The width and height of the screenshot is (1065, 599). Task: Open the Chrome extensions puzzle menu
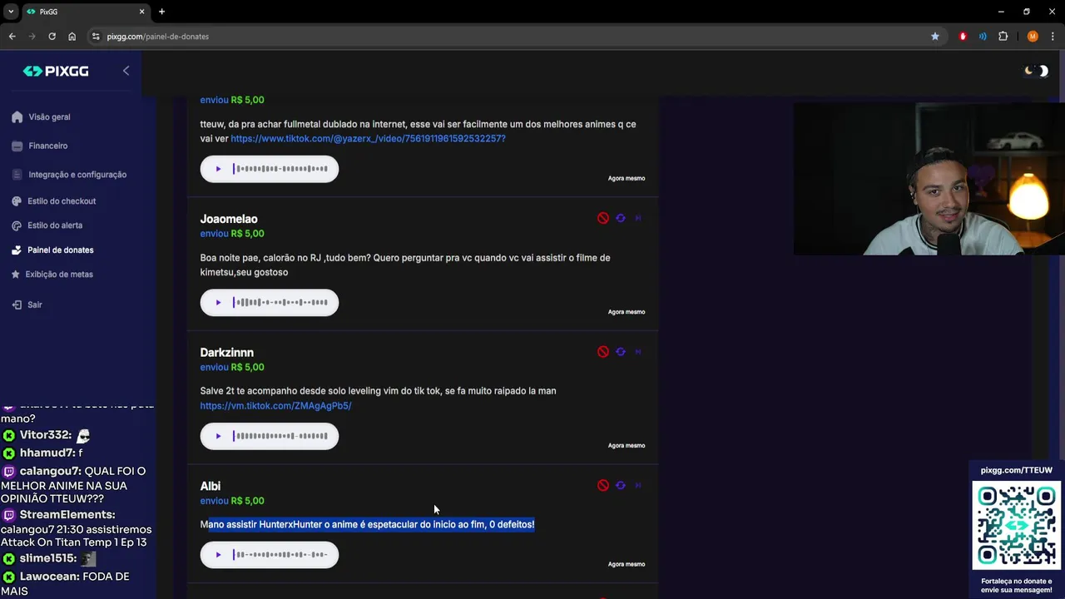[x=1003, y=37]
